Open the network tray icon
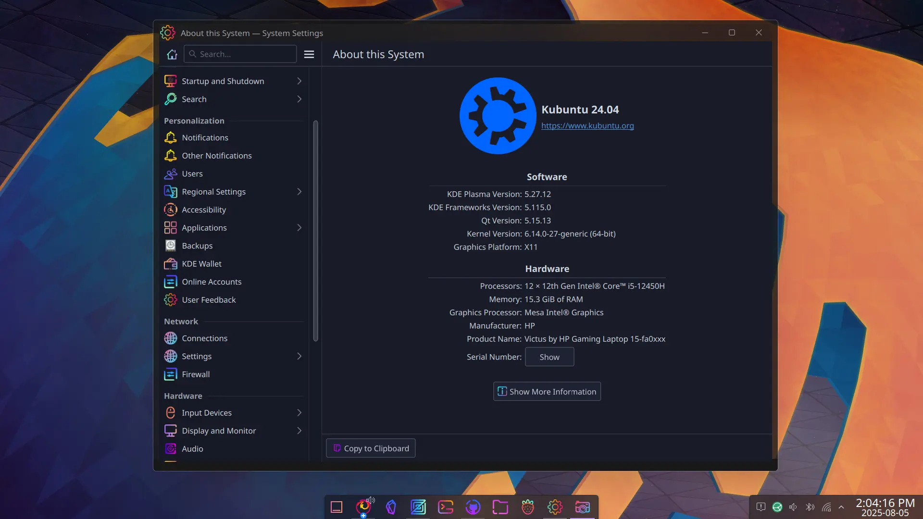The width and height of the screenshot is (923, 519). click(826, 507)
